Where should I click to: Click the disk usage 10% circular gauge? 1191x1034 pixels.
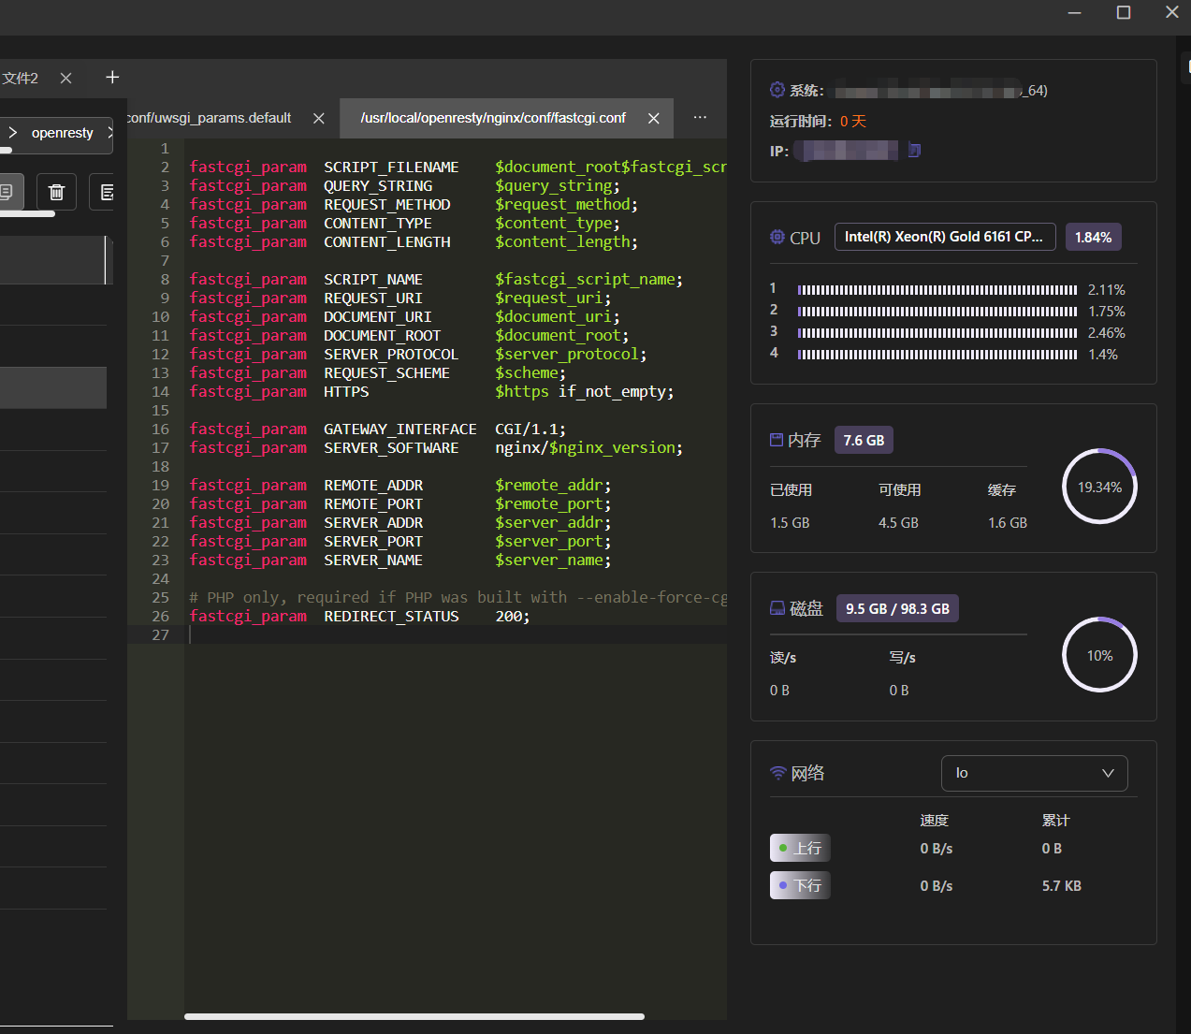tap(1099, 655)
